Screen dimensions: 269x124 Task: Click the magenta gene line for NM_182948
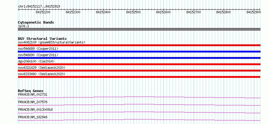click(x=139, y=120)
